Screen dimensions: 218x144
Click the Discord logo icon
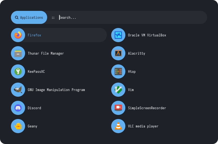[18, 108]
